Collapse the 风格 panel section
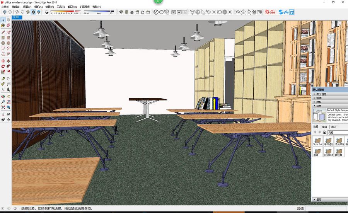The width and height of the screenshot is (348, 213). coord(330,106)
